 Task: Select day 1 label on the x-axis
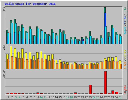[8, 97]
